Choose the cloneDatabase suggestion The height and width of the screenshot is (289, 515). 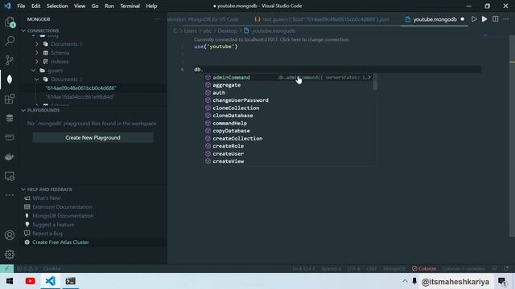point(233,116)
